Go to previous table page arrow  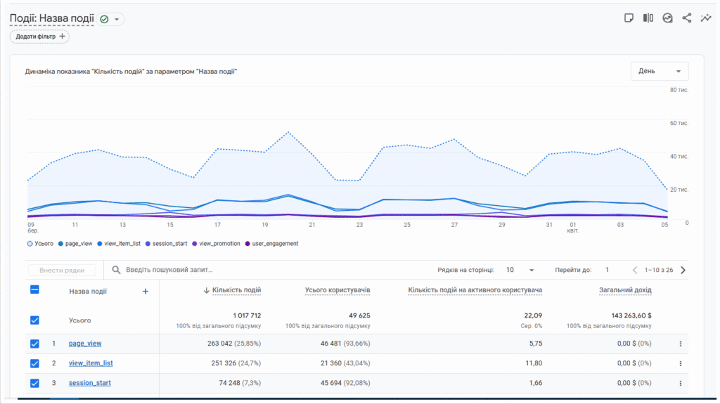pos(635,270)
